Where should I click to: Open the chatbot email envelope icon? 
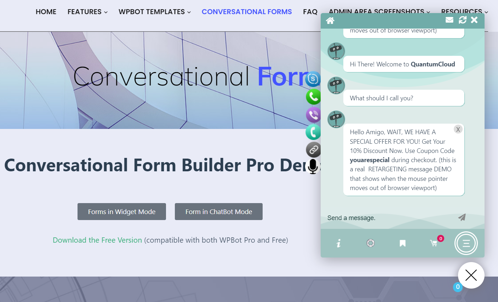(x=450, y=20)
